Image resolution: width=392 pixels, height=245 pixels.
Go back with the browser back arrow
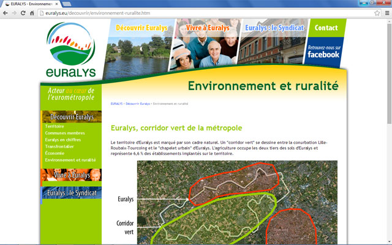point(6,13)
